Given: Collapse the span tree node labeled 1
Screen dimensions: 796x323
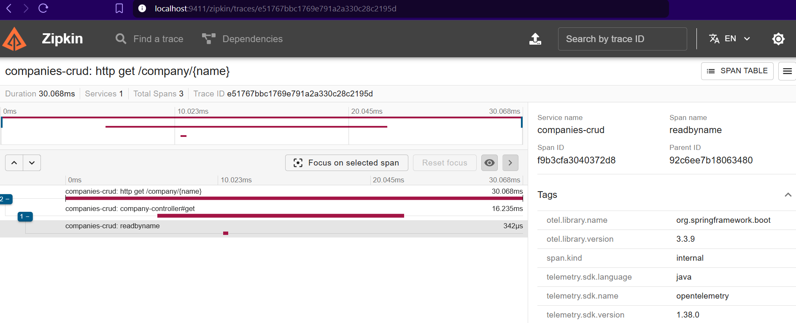Looking at the screenshot, I should pyautogui.click(x=25, y=216).
